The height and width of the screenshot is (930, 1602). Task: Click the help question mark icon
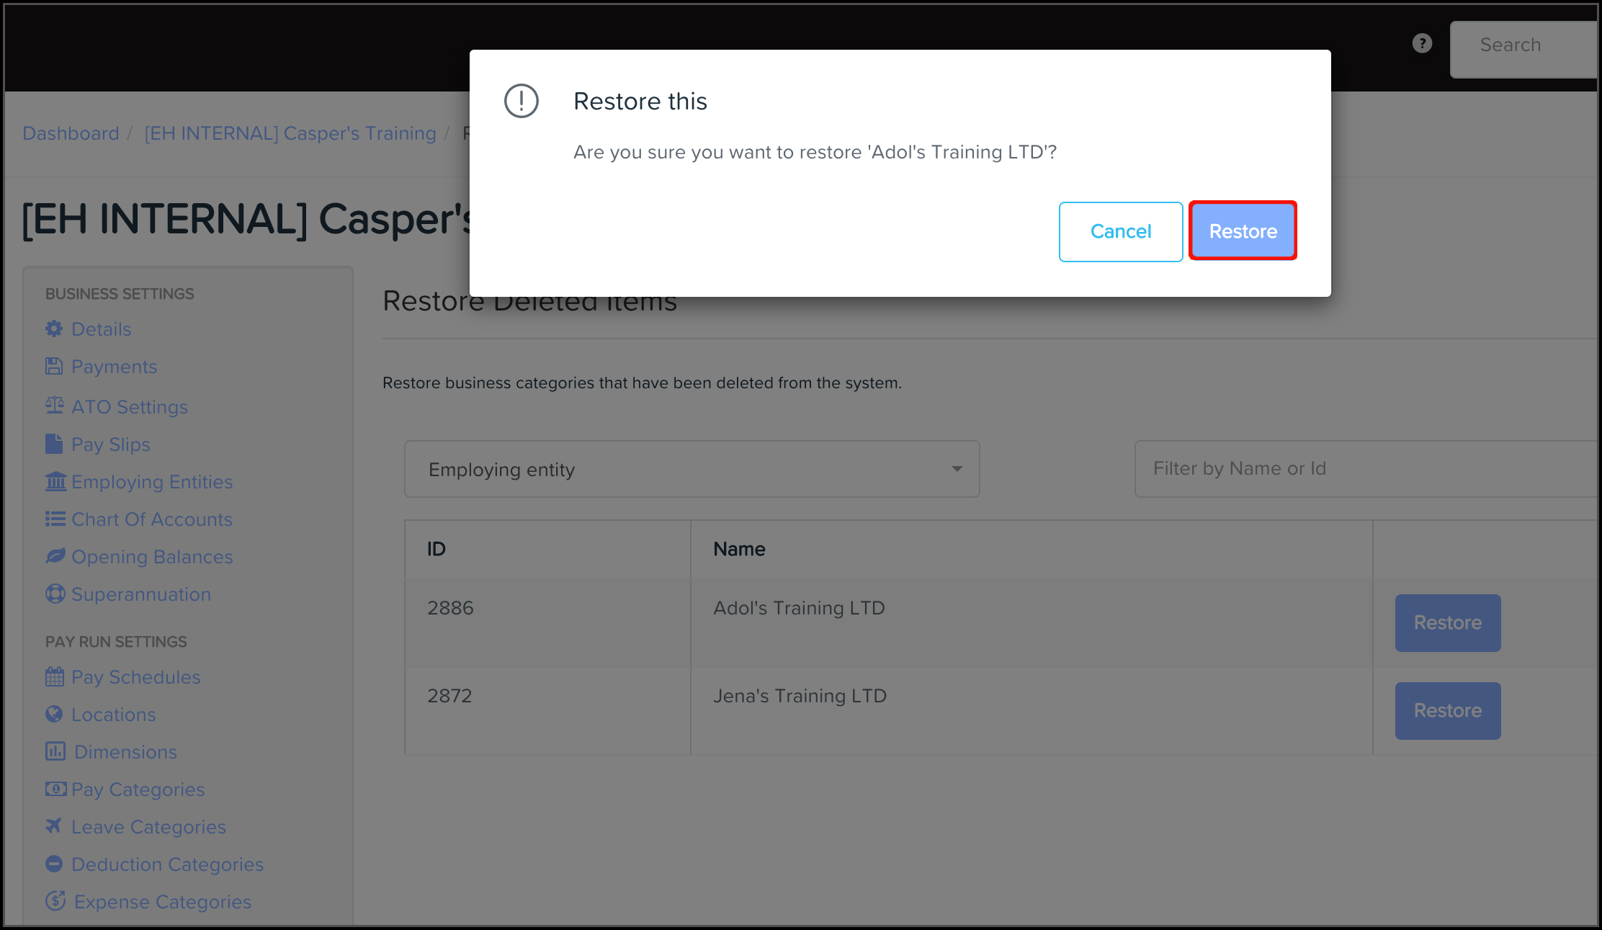(x=1421, y=44)
